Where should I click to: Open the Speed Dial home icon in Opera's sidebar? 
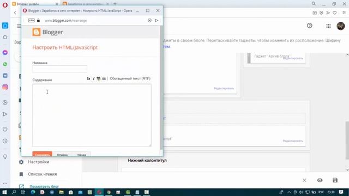coord(5,26)
